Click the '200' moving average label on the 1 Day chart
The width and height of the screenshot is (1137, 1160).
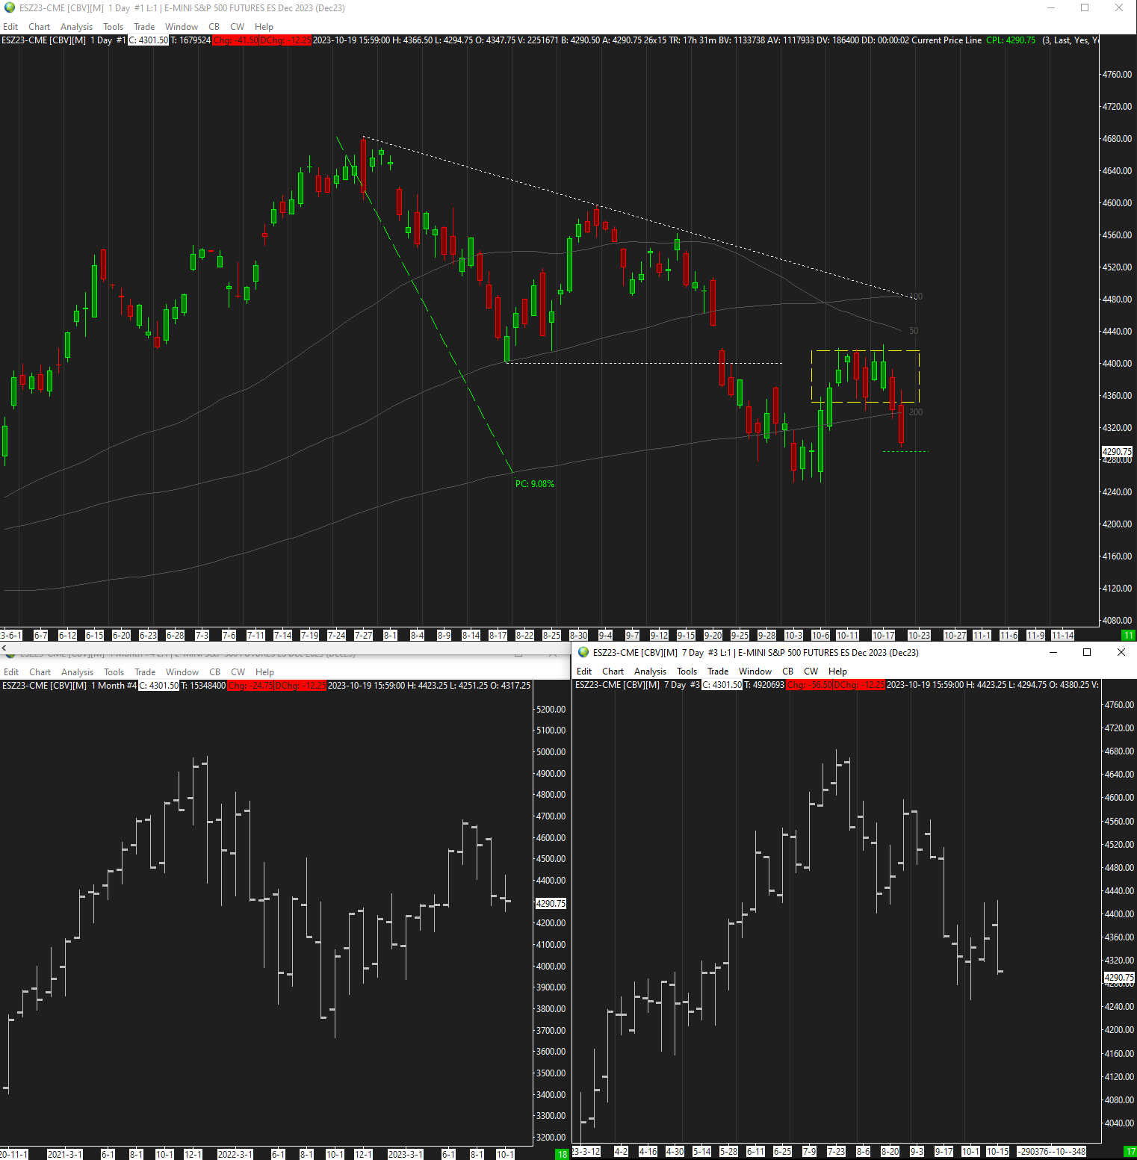point(916,412)
